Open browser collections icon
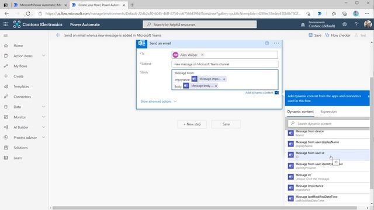 (344, 13)
